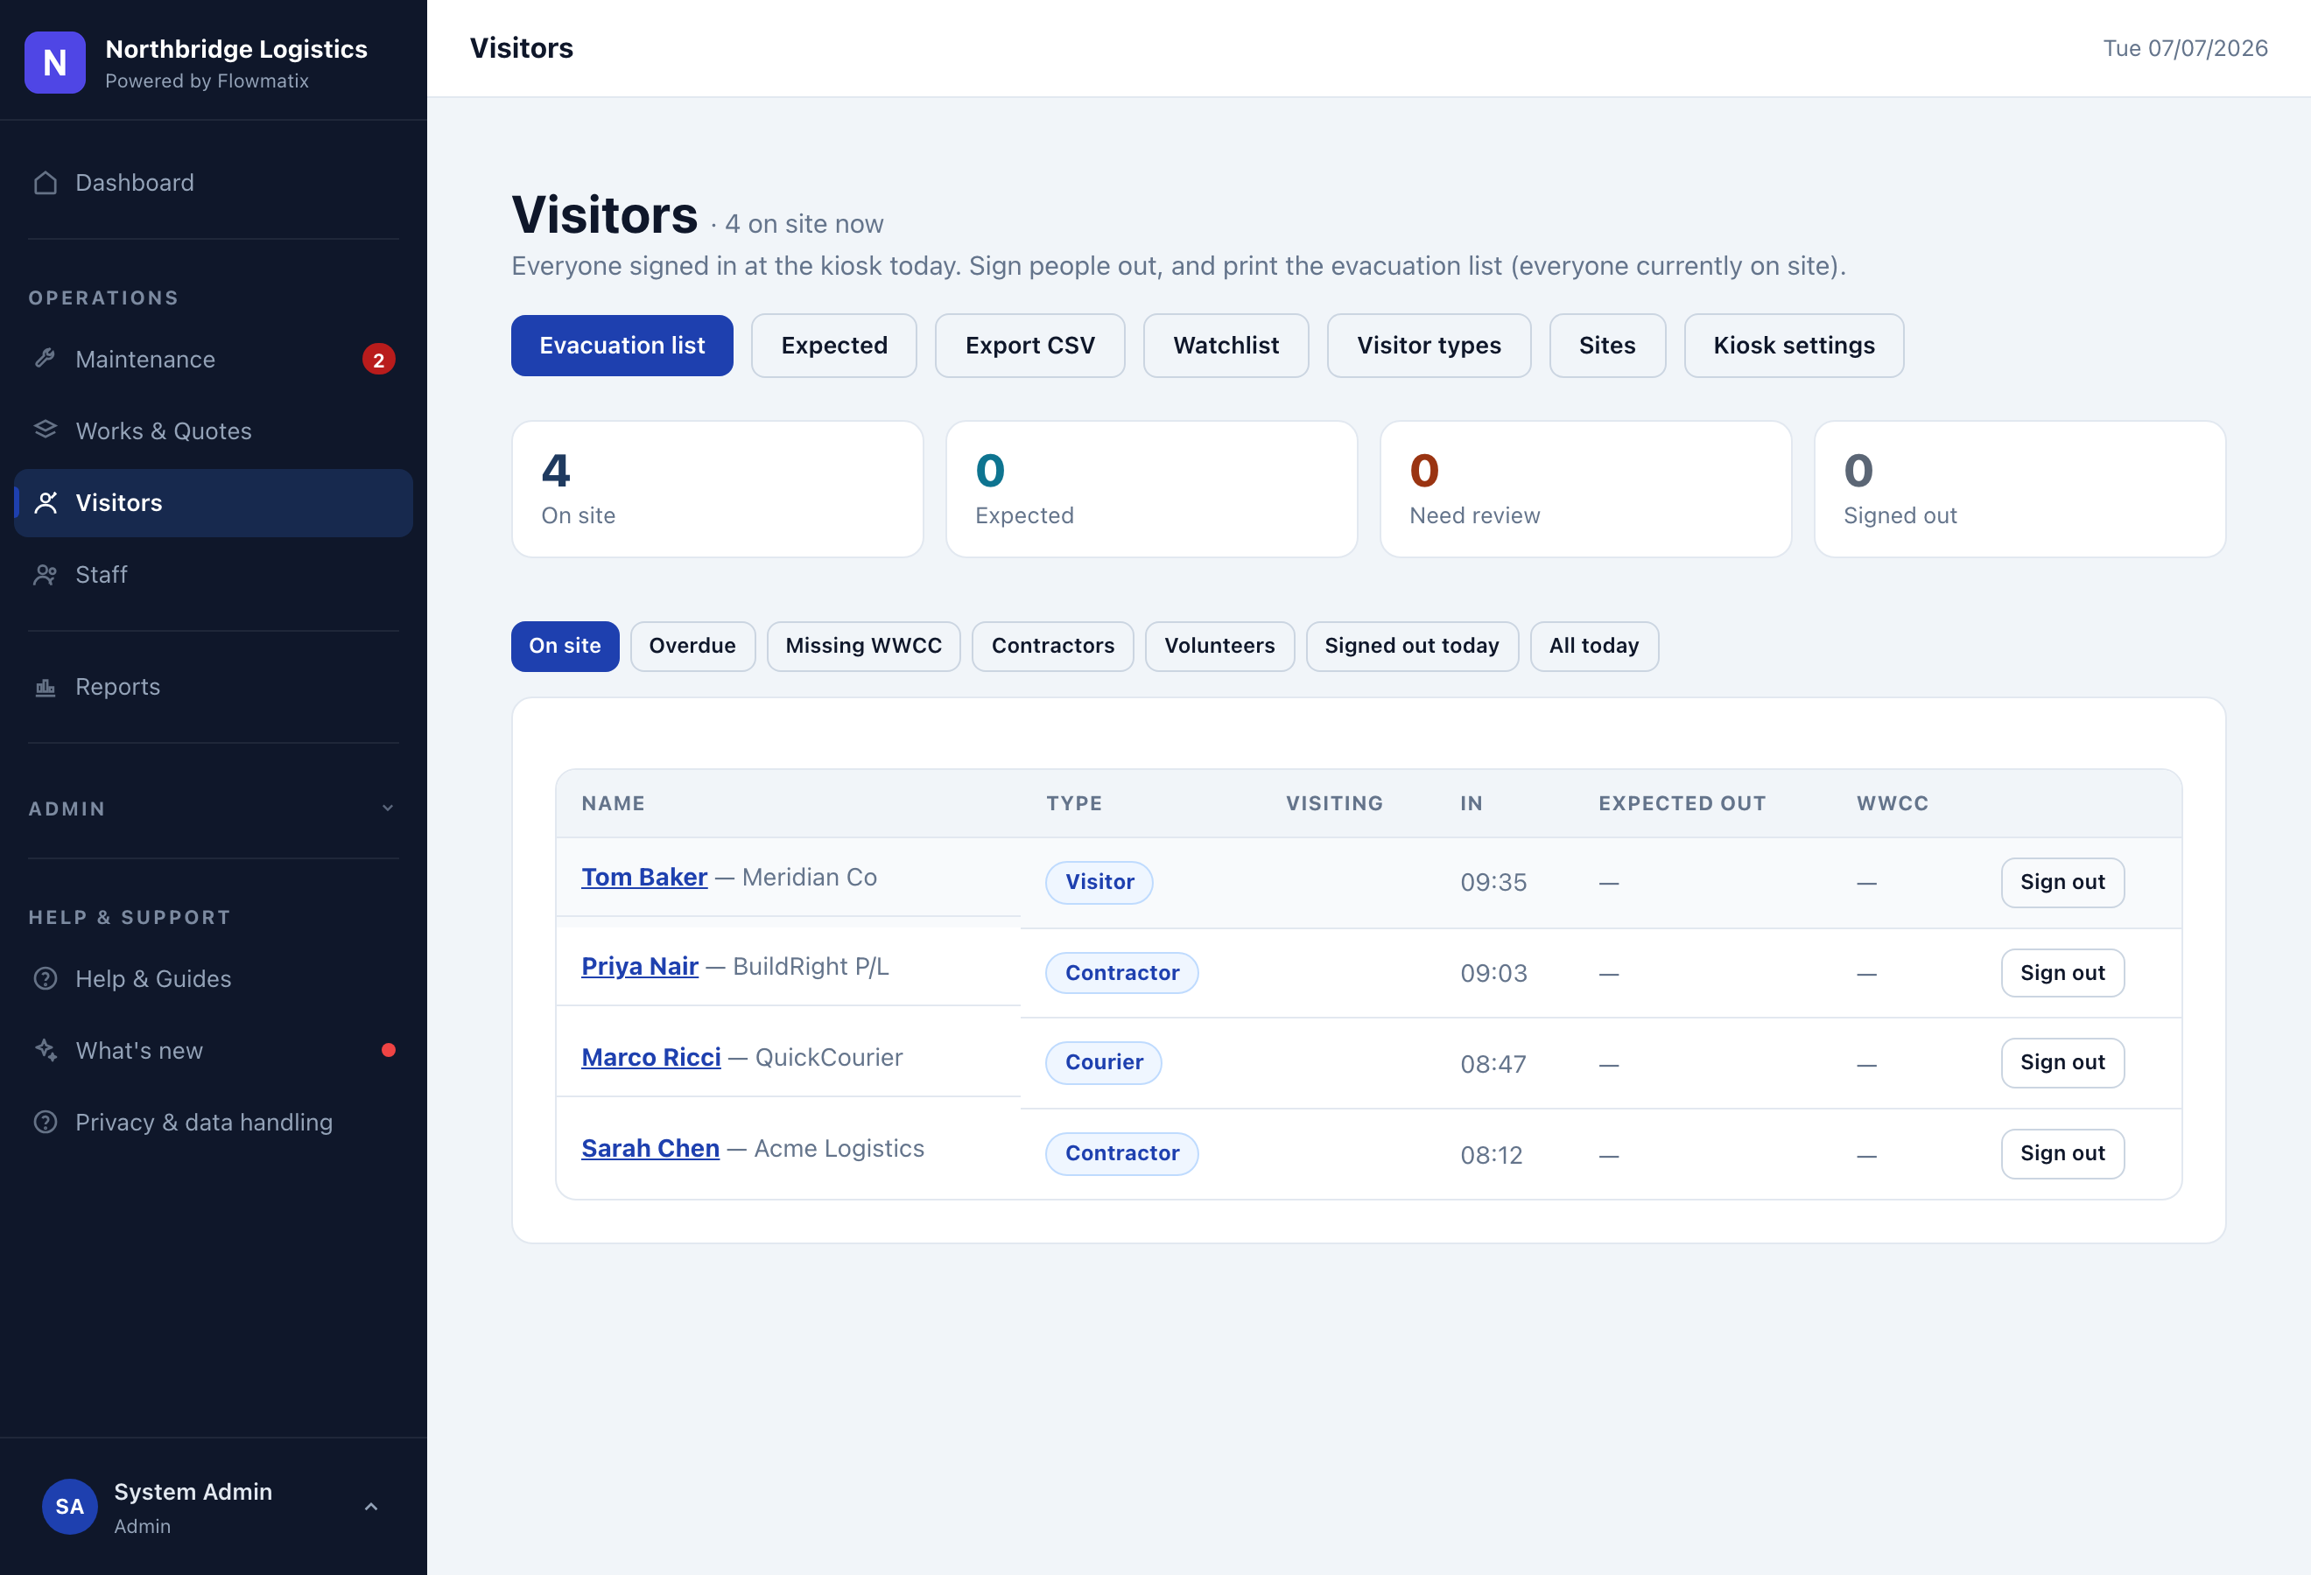Click the Privacy & data handling icon
This screenshot has width=2311, height=1575.
coord(46,1122)
